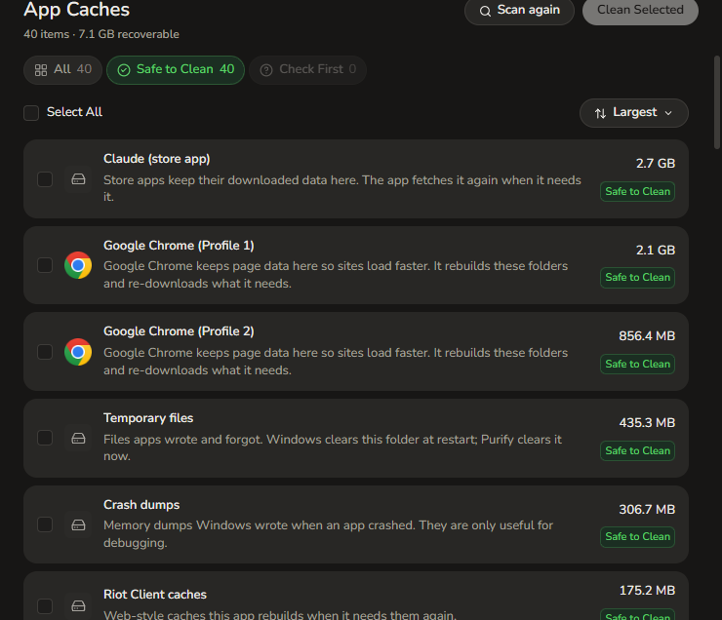Click the 2.1 GB size value
722x620 pixels.
[x=656, y=250]
